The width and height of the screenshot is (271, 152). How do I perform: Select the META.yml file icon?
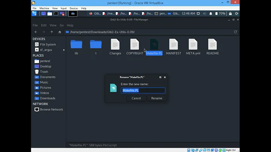click(193, 44)
